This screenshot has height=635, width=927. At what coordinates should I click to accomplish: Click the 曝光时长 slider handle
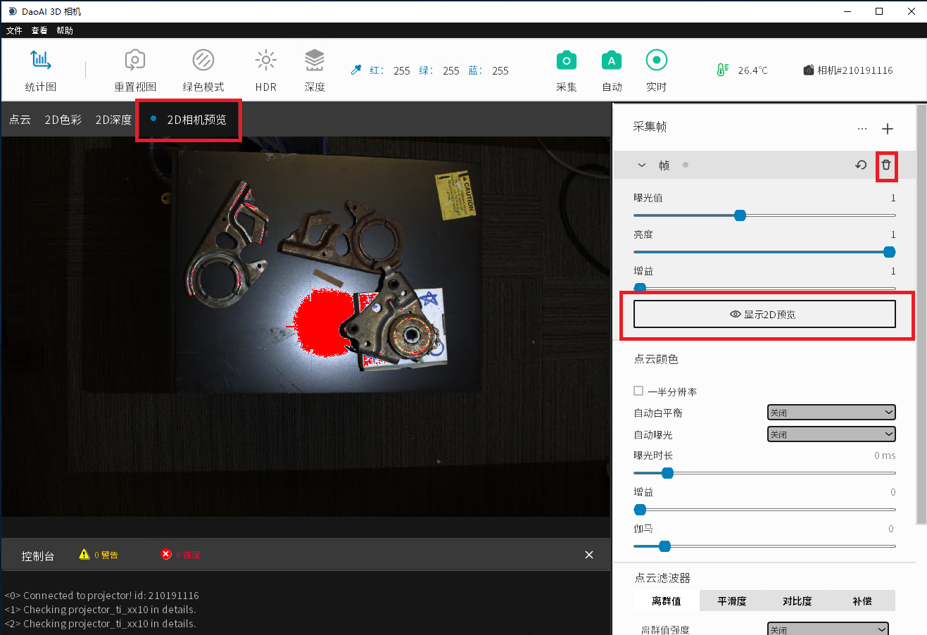[667, 473]
